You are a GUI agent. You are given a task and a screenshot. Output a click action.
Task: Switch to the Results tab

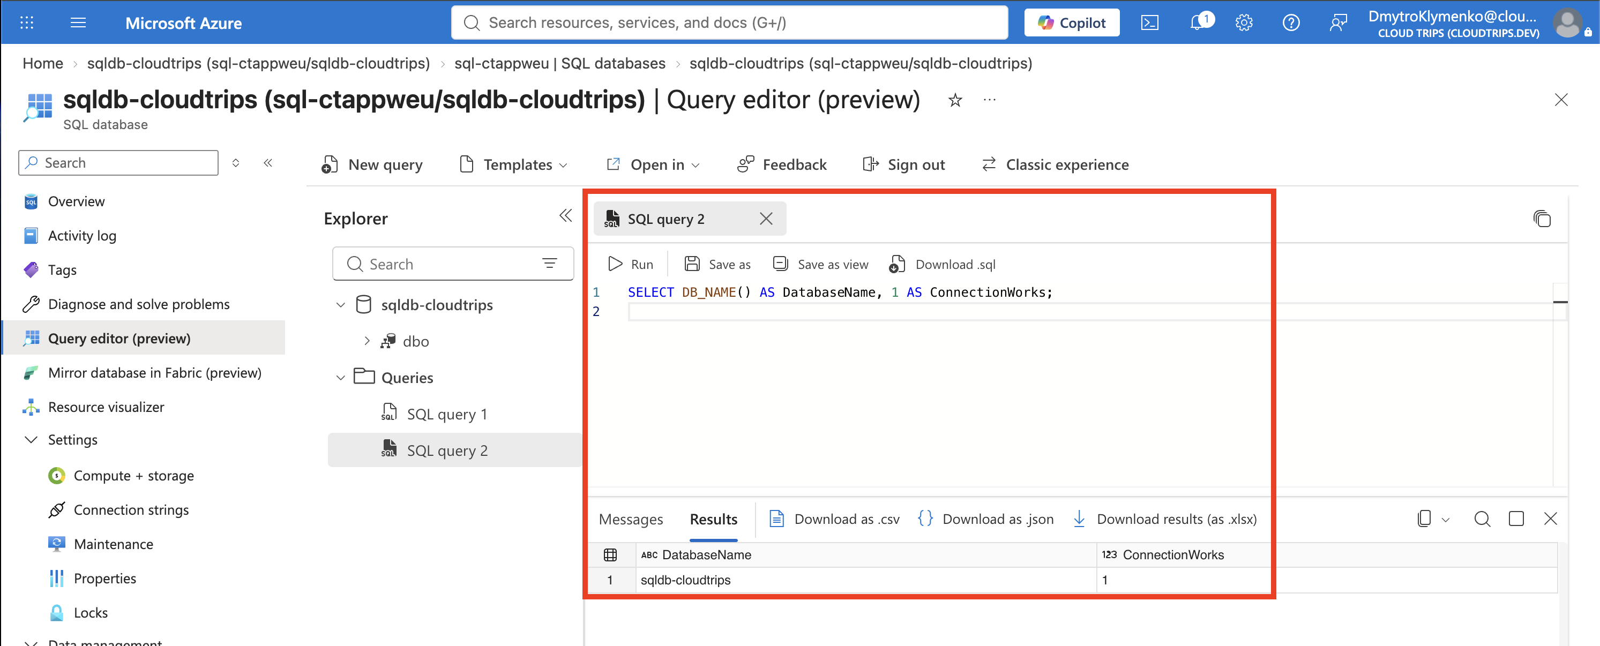[713, 519]
